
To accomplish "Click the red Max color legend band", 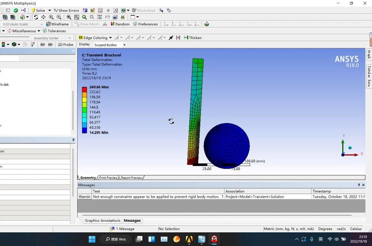I will pyautogui.click(x=85, y=89).
